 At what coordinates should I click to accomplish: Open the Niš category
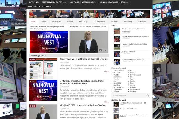click(131, 71)
